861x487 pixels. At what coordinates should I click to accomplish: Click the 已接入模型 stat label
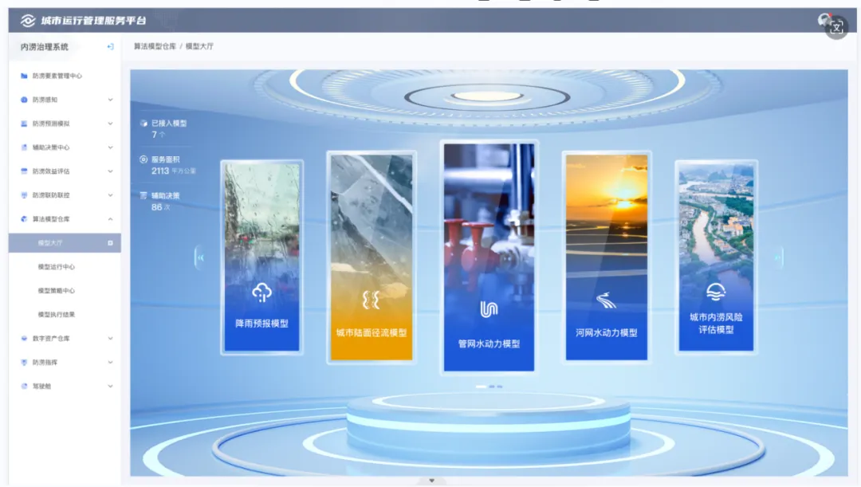click(169, 124)
